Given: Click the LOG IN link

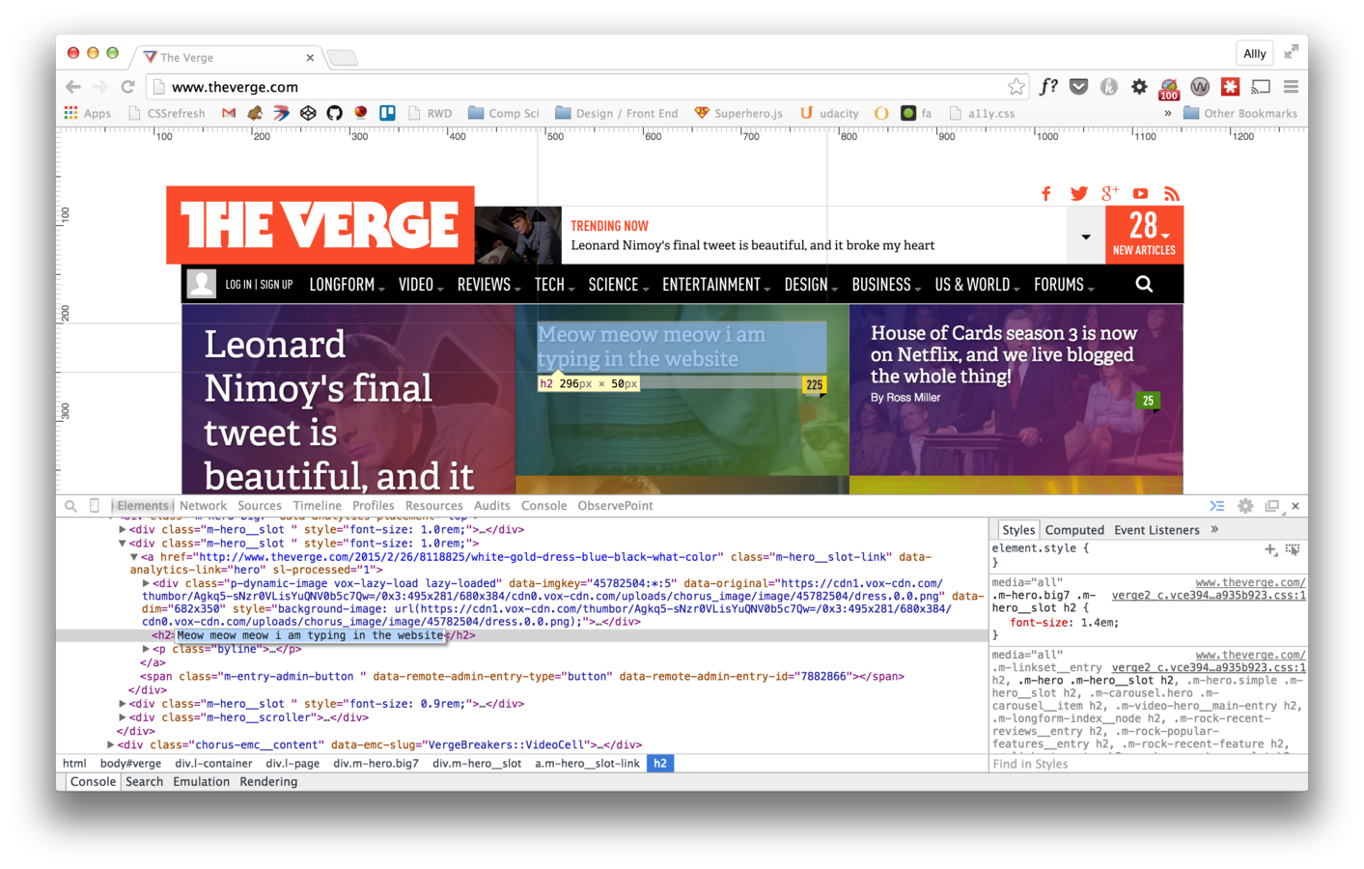Looking at the screenshot, I should coord(238,285).
